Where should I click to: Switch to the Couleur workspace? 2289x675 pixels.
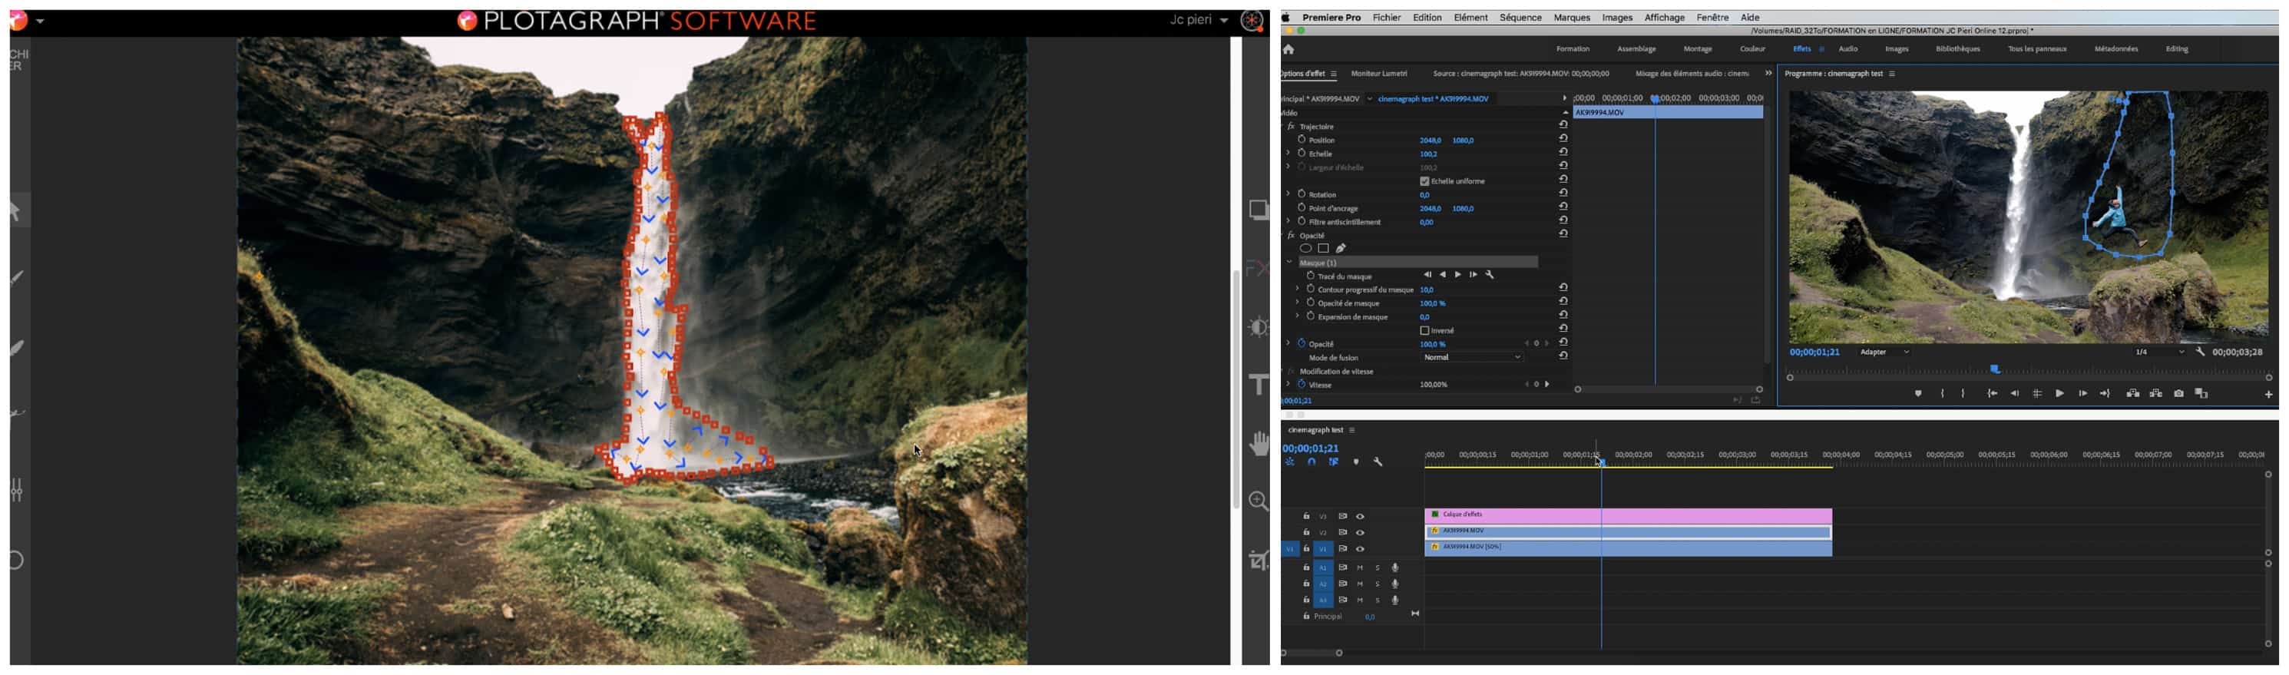[1751, 49]
